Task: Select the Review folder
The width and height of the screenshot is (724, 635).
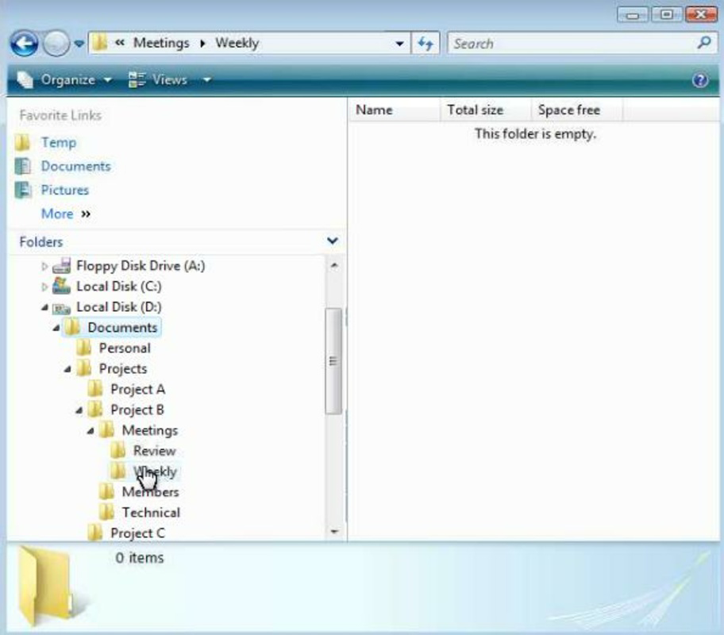Action: click(x=155, y=451)
